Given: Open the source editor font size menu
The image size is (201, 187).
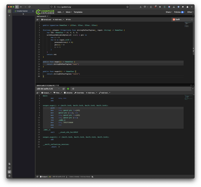Looking at the screenshot, I should point(38,20).
